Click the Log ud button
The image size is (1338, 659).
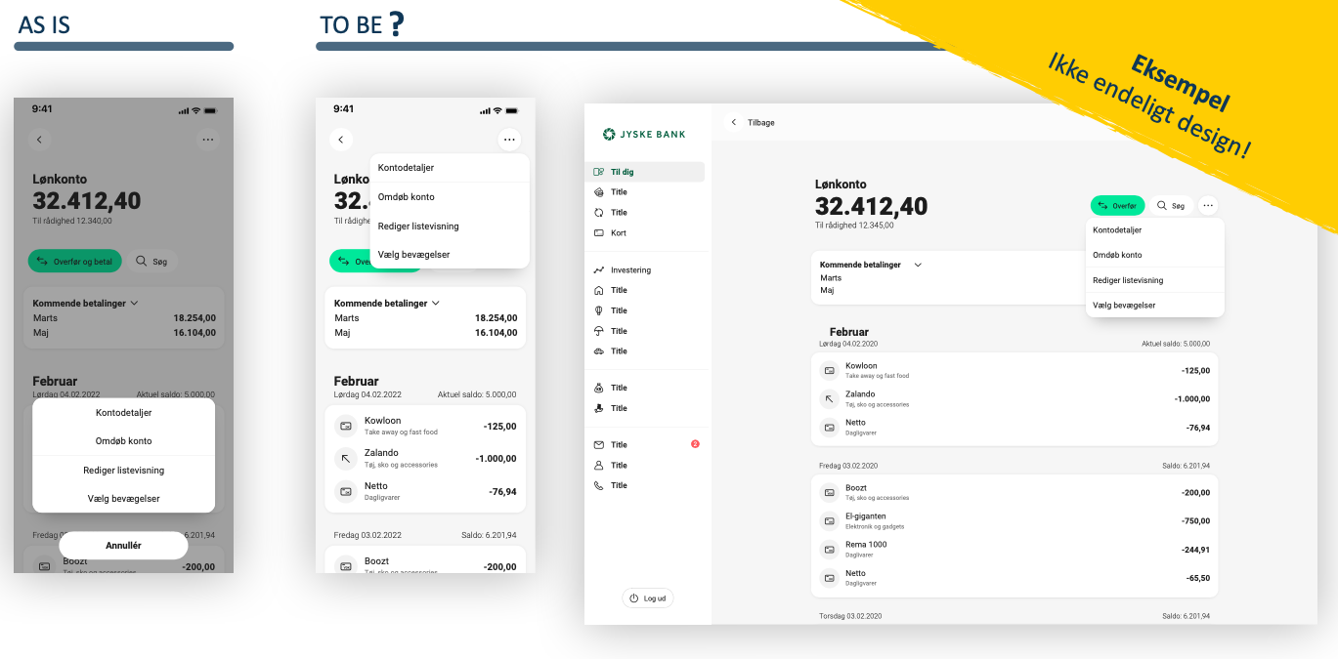coord(647,597)
